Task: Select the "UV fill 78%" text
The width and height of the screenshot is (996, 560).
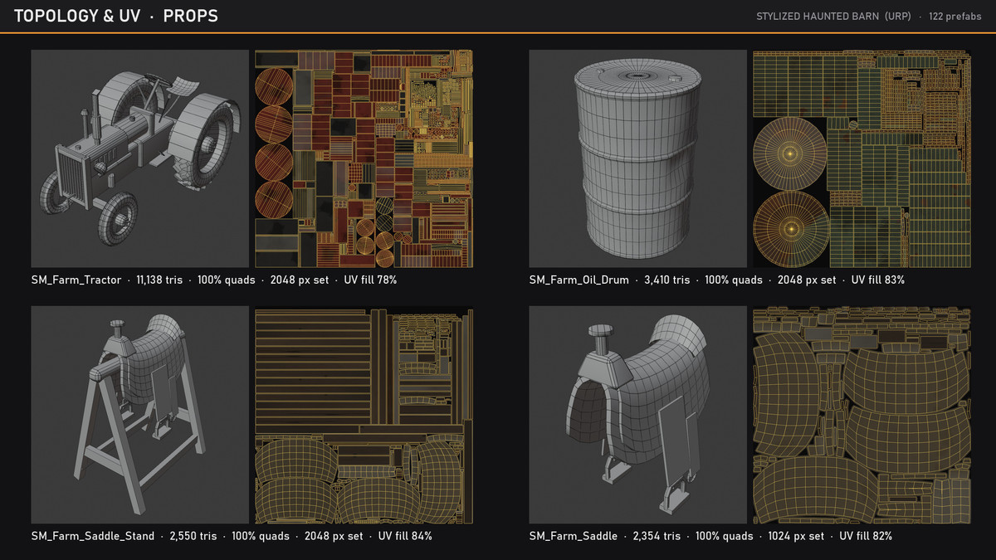Action: pos(370,280)
